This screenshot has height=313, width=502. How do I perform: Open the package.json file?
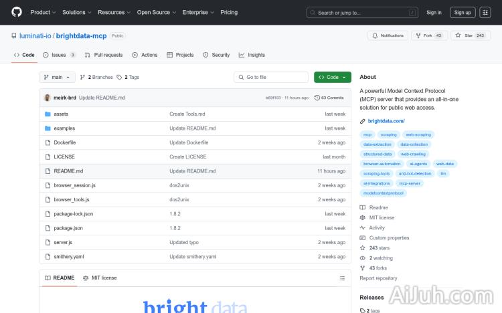pyautogui.click(x=68, y=228)
